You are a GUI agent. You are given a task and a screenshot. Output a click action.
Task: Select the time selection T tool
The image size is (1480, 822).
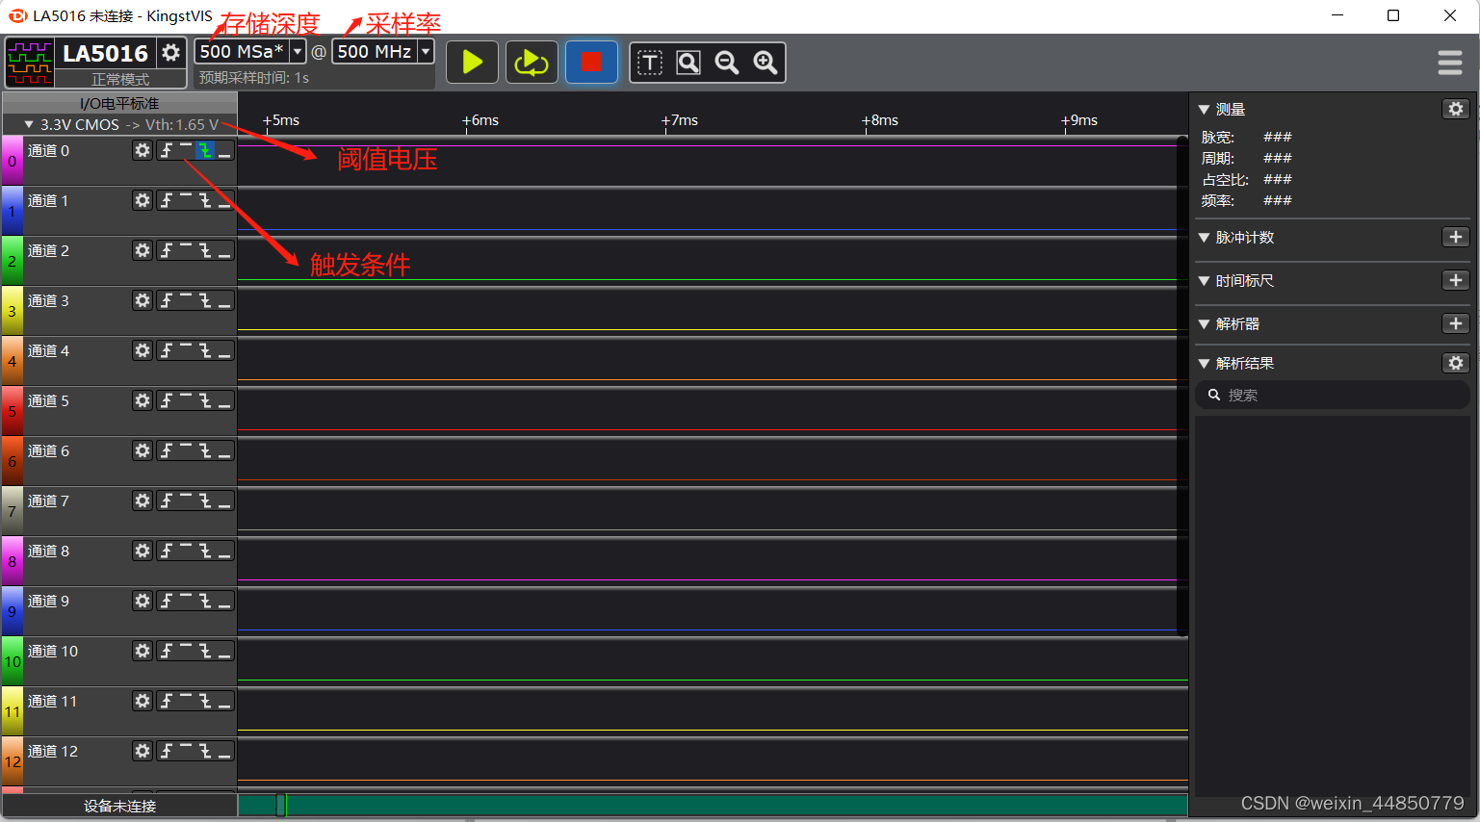pyautogui.click(x=650, y=63)
